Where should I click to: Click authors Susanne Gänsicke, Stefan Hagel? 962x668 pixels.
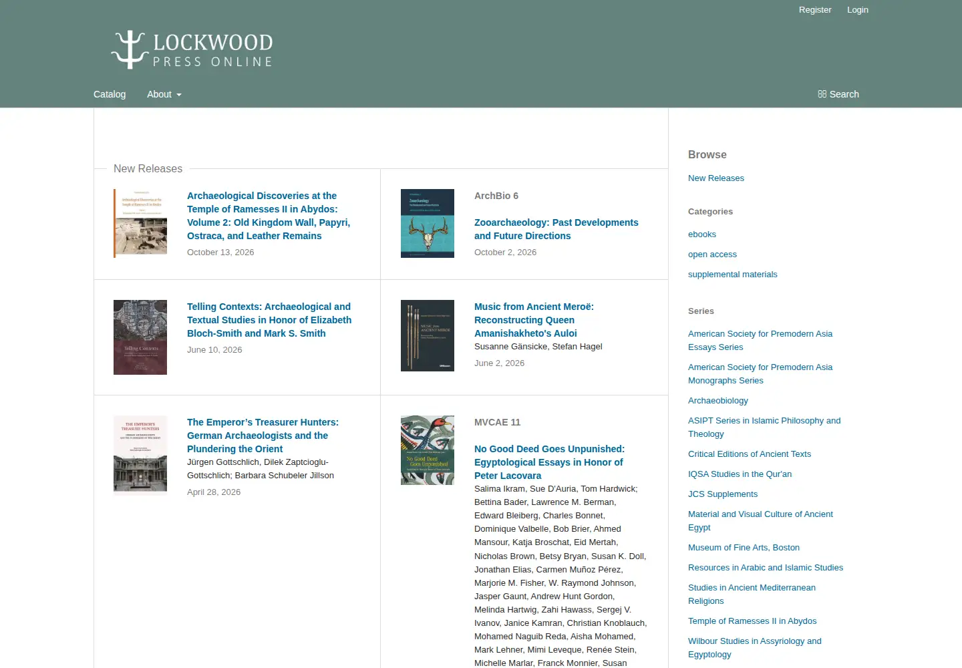coord(538,347)
